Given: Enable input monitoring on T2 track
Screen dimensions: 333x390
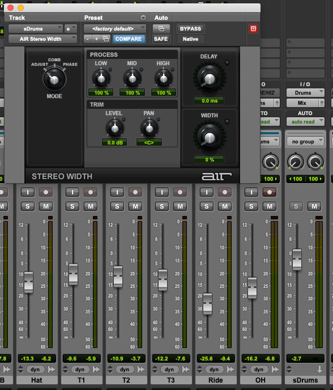Looking at the screenshot, I should (x=117, y=192).
